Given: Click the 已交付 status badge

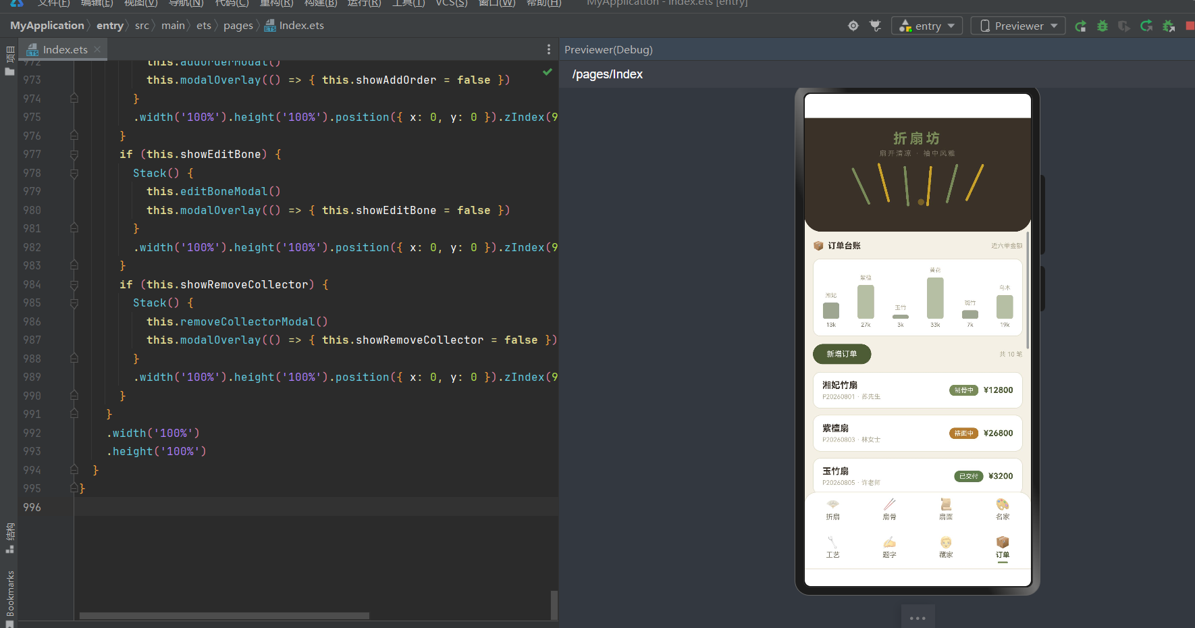Looking at the screenshot, I should (x=968, y=476).
